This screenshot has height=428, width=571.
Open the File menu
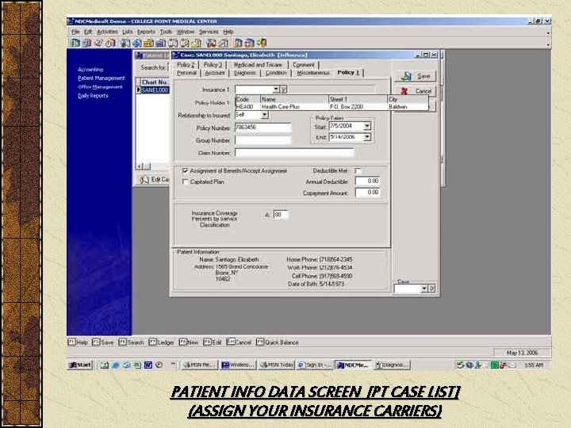coord(75,32)
